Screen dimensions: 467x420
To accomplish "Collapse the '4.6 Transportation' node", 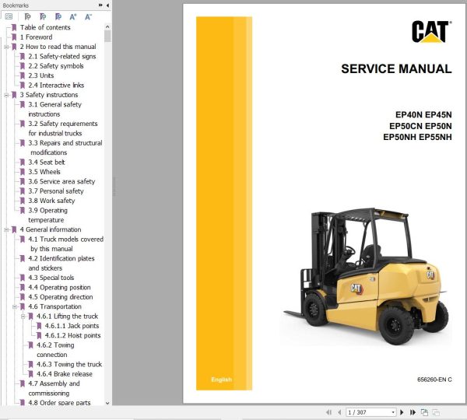I will click(x=15, y=306).
